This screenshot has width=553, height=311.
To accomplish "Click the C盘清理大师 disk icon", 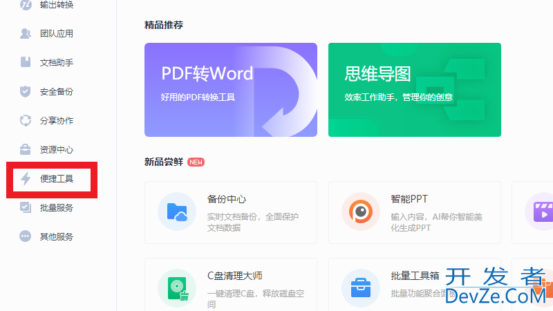I will 177,288.
